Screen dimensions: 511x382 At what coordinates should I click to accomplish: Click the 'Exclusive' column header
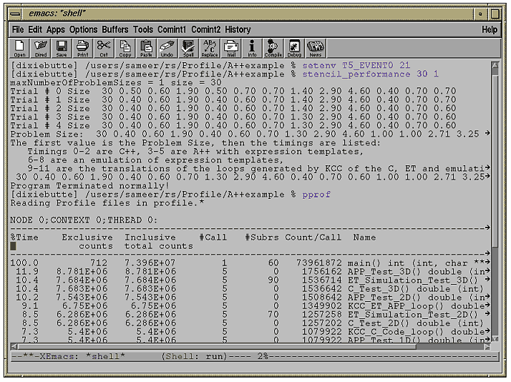(x=87, y=237)
